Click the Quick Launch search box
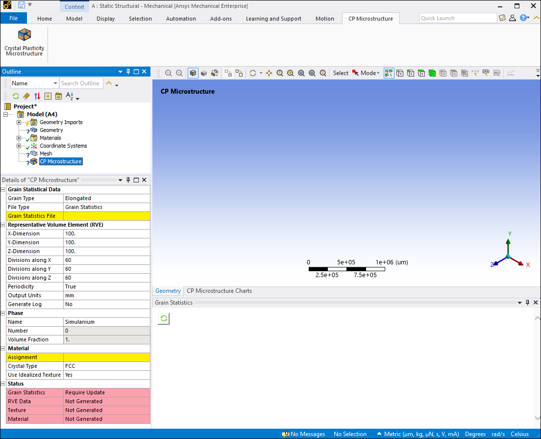Viewport: 541px width, 439px height. (x=458, y=18)
